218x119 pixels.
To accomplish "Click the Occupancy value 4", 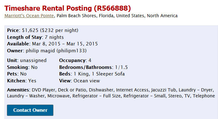I will point(90,60).
